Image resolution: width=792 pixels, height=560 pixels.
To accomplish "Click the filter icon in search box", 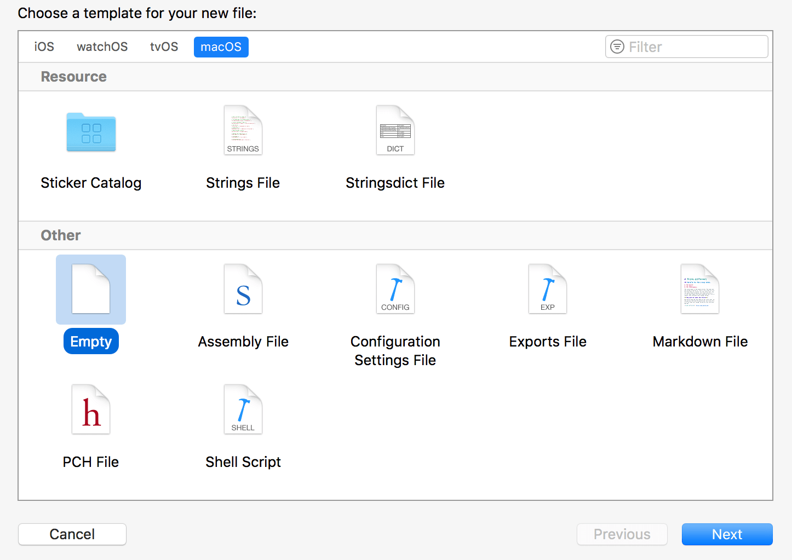I will click(x=617, y=47).
